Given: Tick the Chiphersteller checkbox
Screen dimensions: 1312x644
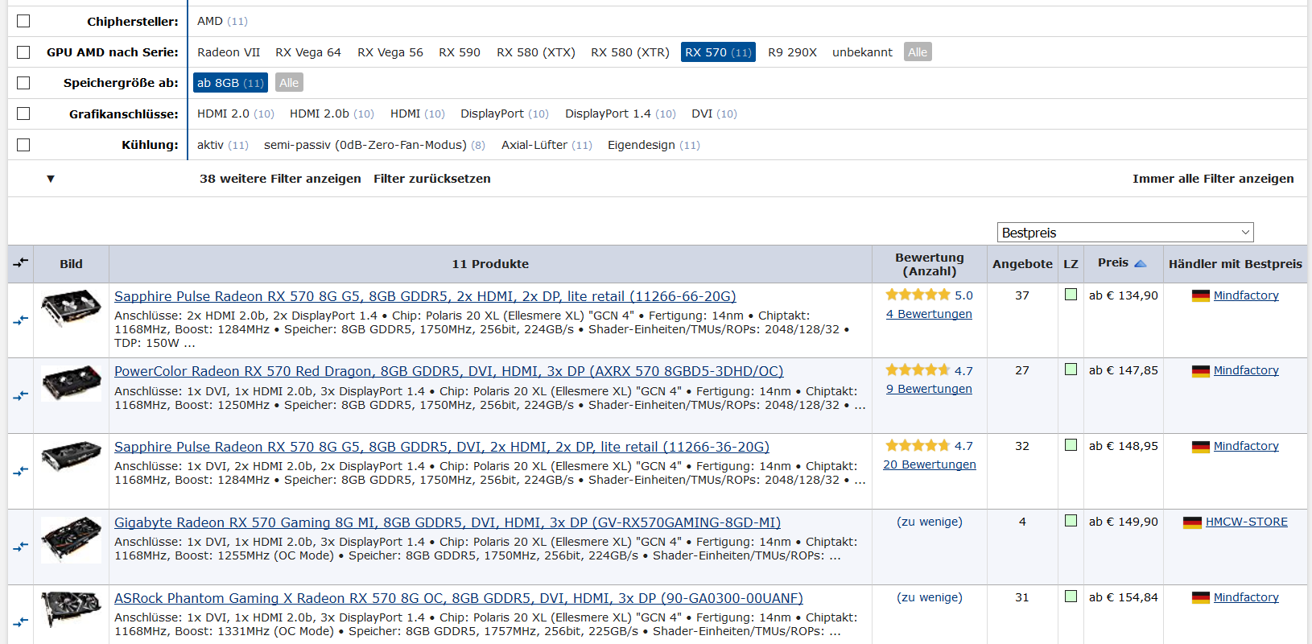Looking at the screenshot, I should 23,21.
